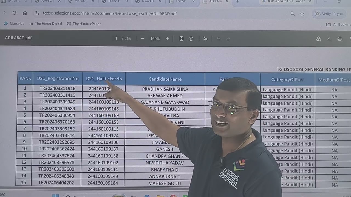The width and height of the screenshot is (351, 197).
Task: Select registration number TR202403311916
Action: [x=58, y=88]
